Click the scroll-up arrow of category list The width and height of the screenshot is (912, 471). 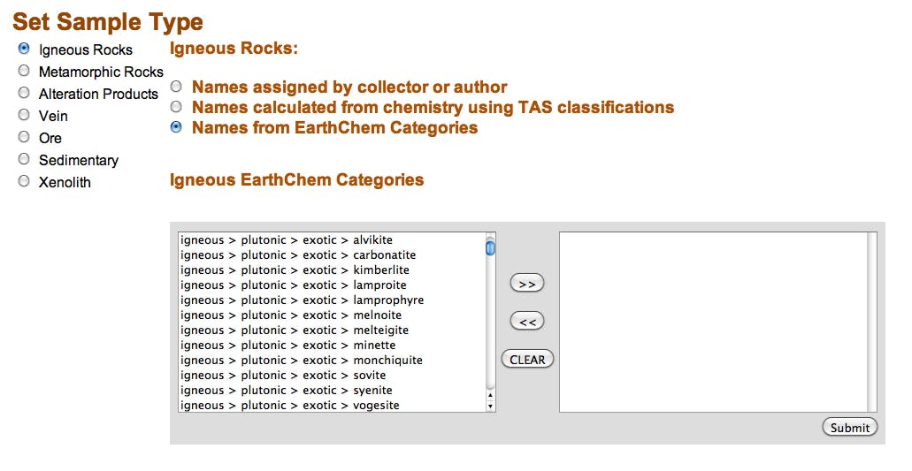[490, 396]
